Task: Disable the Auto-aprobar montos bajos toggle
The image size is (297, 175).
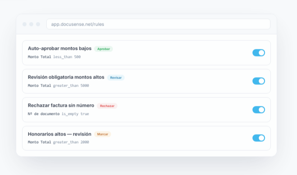Action: point(259,52)
